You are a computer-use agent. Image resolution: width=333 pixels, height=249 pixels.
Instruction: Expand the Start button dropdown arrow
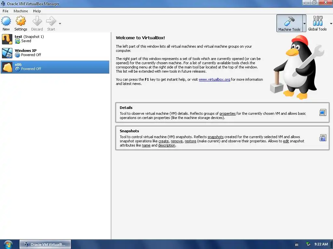[60, 23]
